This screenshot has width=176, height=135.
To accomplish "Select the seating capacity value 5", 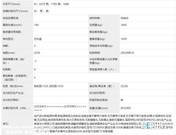I will pos(35,78).
